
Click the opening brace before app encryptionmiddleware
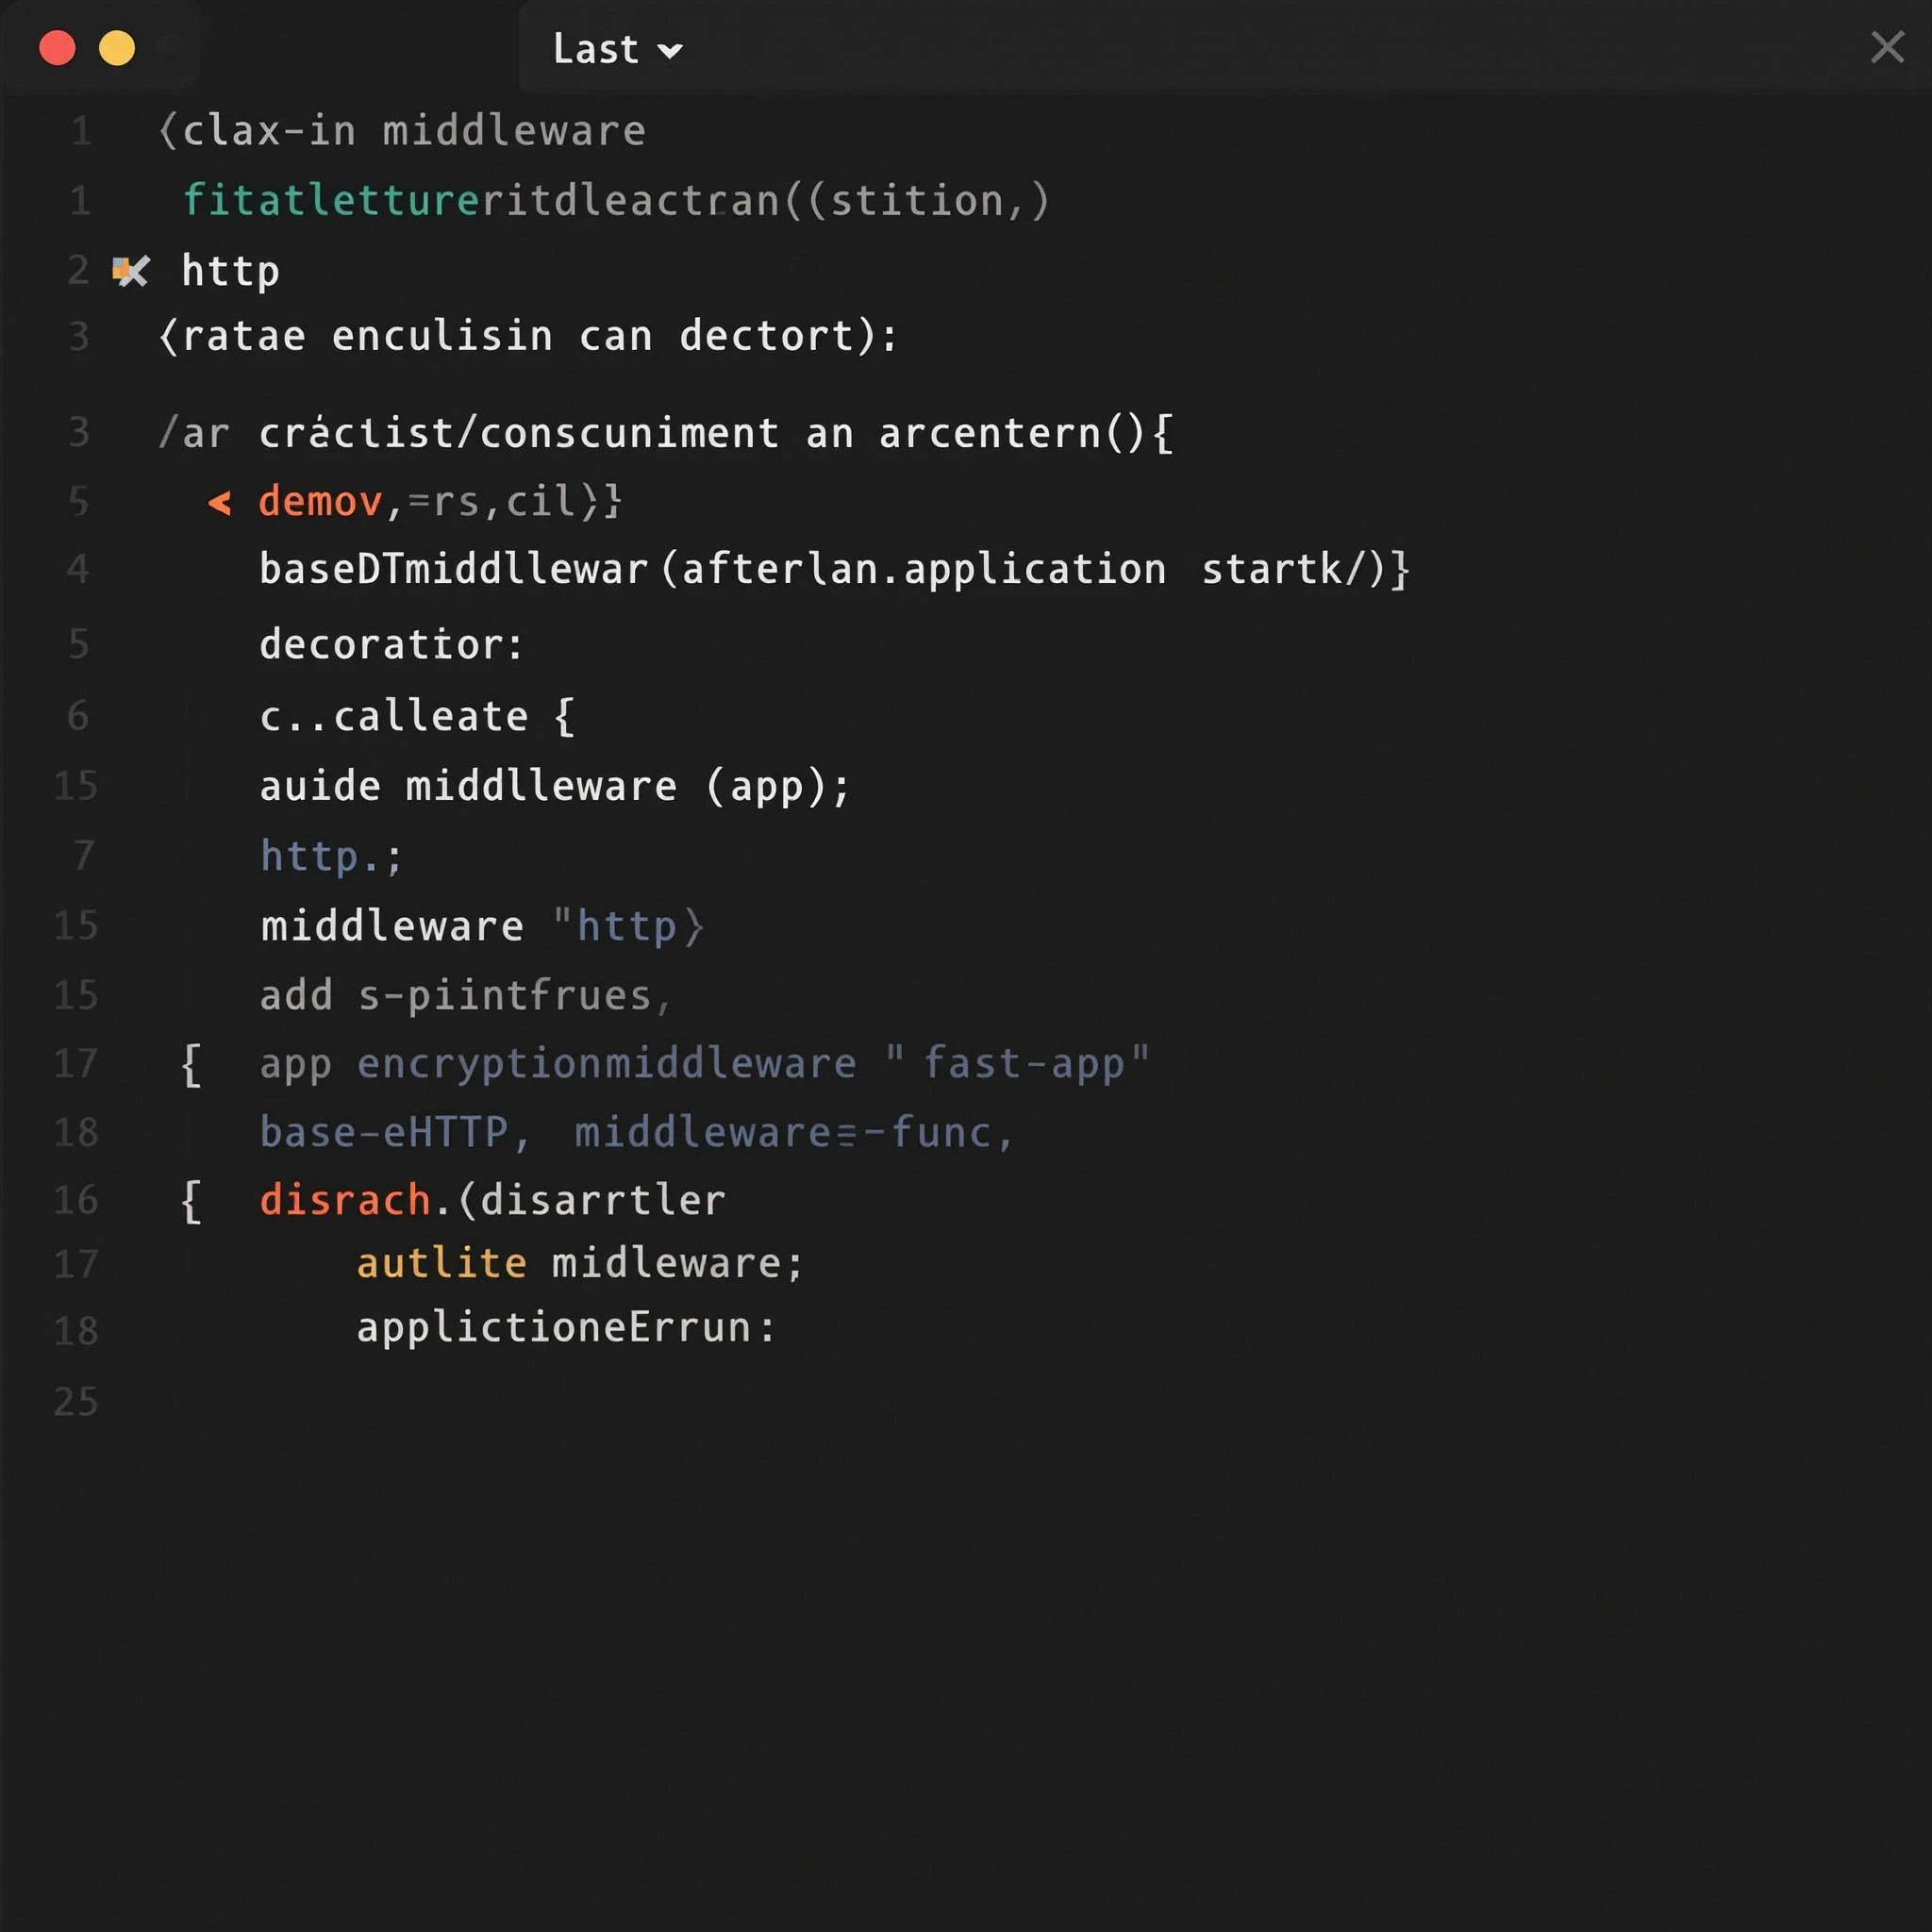pyautogui.click(x=191, y=1064)
